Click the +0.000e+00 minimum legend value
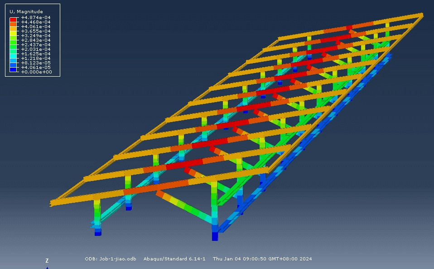Screen dimensions: 434x269 pos(36,72)
